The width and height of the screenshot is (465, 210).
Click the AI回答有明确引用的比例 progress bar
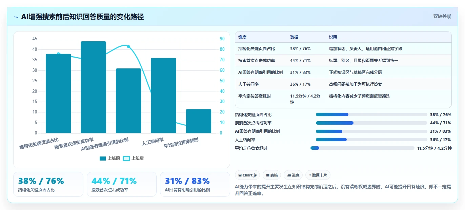pyautogui.click(x=371, y=131)
